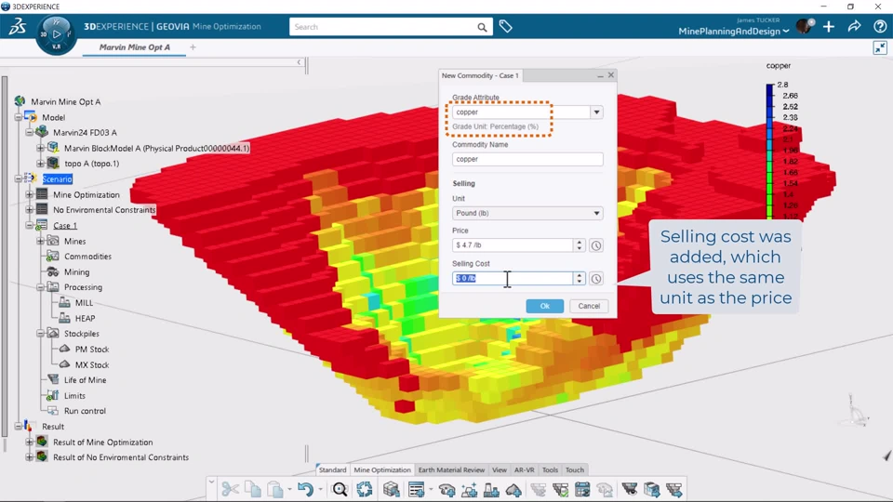Image resolution: width=893 pixels, height=502 pixels.
Task: Click the add processing plant icon
Action: [x=491, y=489]
